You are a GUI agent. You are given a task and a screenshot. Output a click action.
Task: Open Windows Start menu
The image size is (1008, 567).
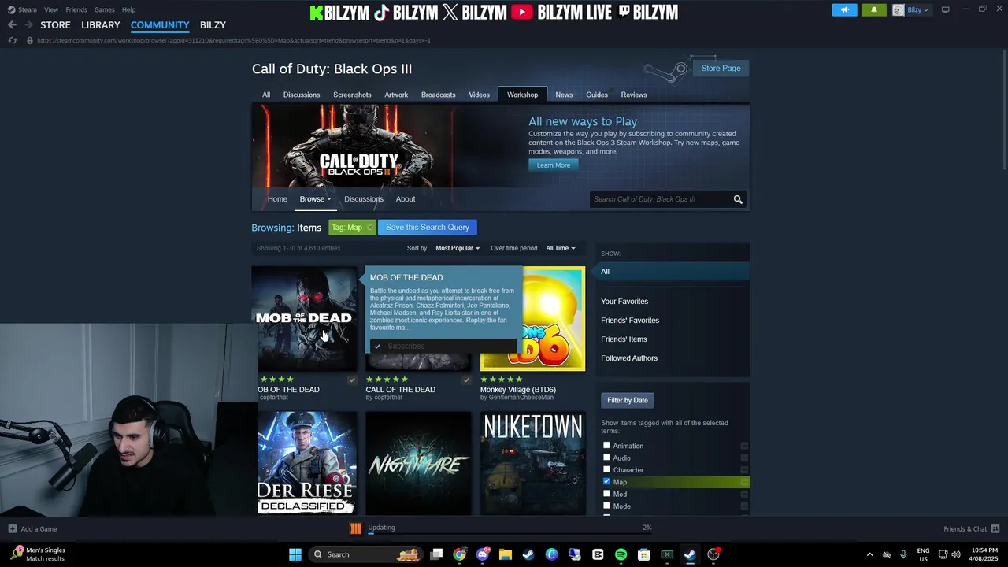click(295, 554)
